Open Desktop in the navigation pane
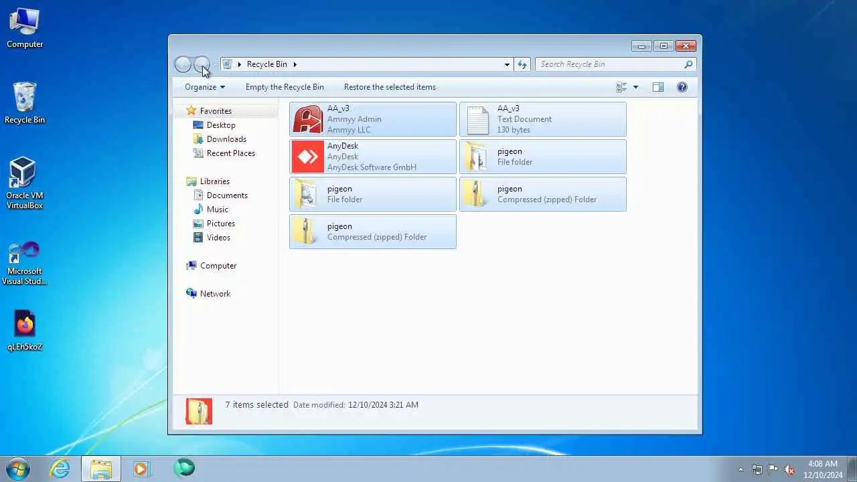This screenshot has height=482, width=857. pos(221,125)
